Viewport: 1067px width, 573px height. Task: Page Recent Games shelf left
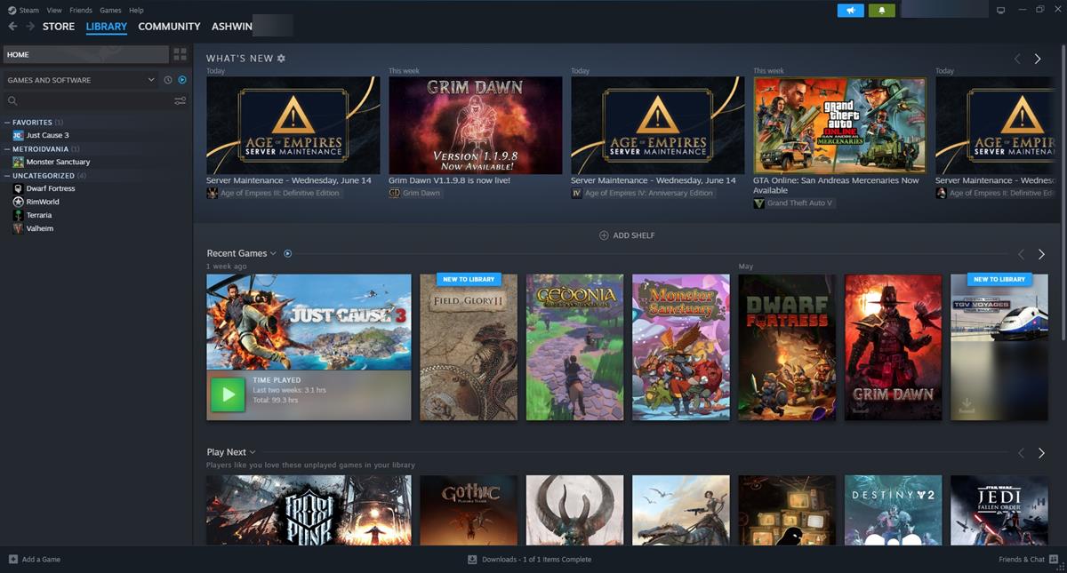pyautogui.click(x=1021, y=254)
